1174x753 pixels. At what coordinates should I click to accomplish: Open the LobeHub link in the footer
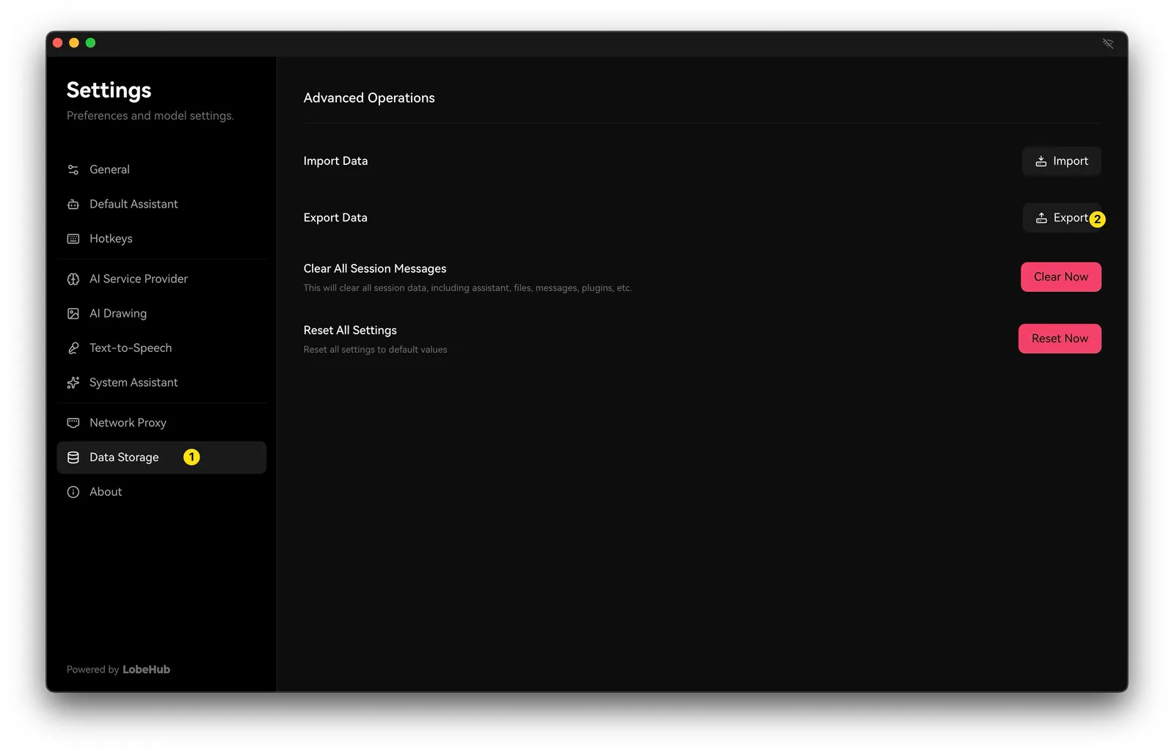coord(146,669)
